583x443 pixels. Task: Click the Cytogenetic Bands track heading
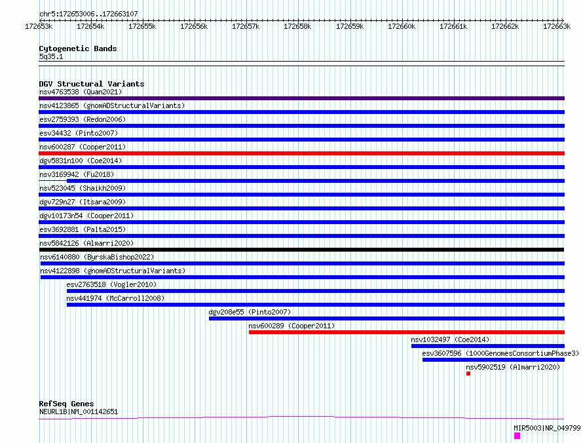click(78, 48)
